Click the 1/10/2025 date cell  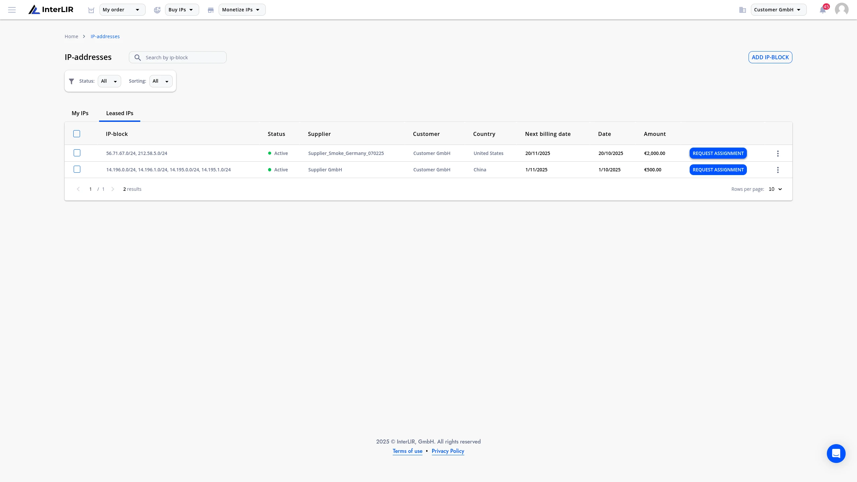[x=610, y=170]
